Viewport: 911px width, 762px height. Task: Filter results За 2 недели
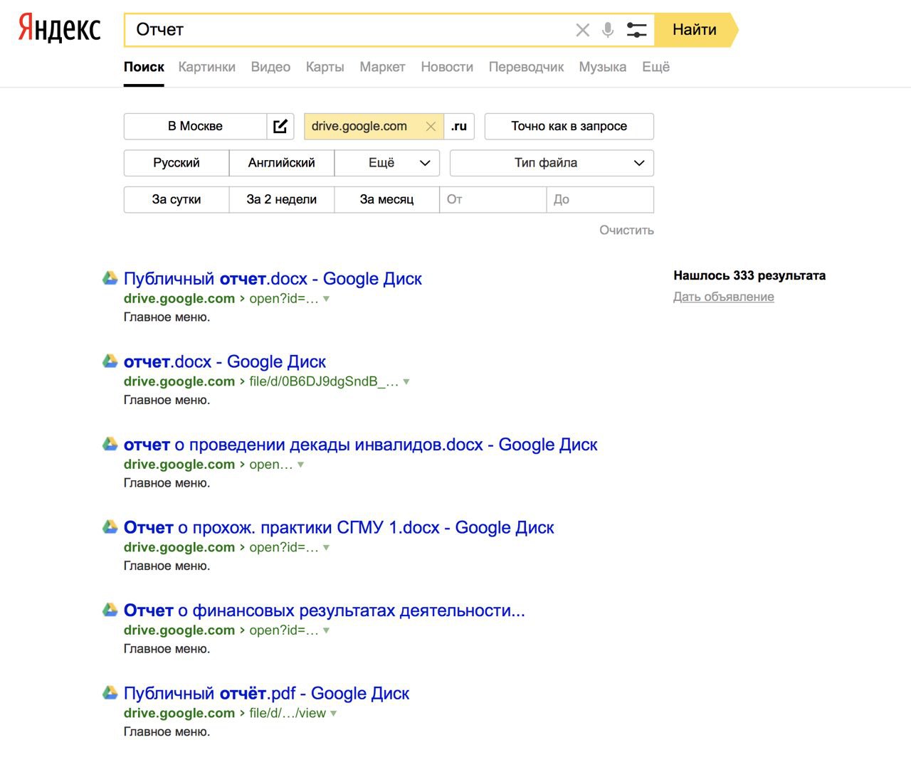(282, 199)
